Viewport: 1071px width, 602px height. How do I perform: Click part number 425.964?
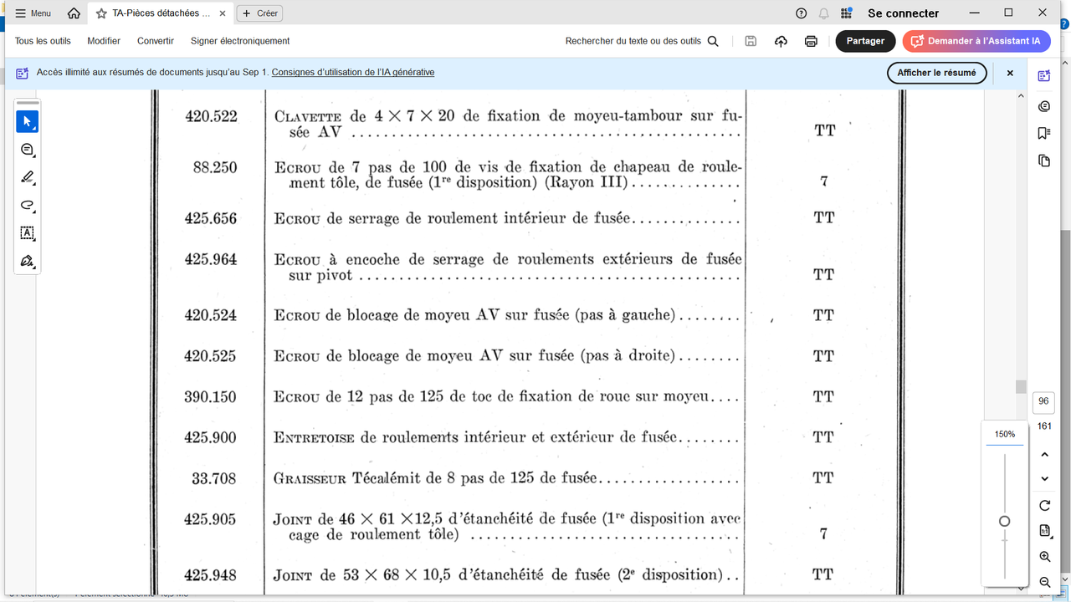(211, 259)
